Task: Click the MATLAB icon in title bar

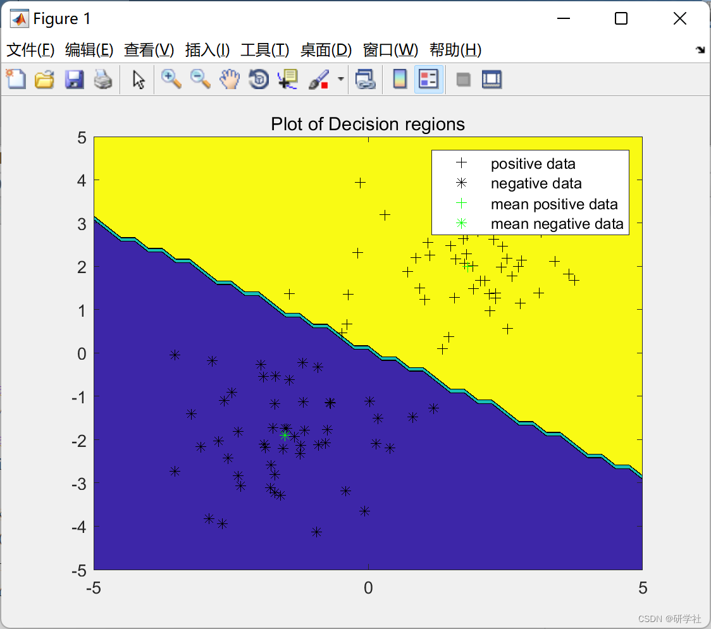Action: [20, 18]
